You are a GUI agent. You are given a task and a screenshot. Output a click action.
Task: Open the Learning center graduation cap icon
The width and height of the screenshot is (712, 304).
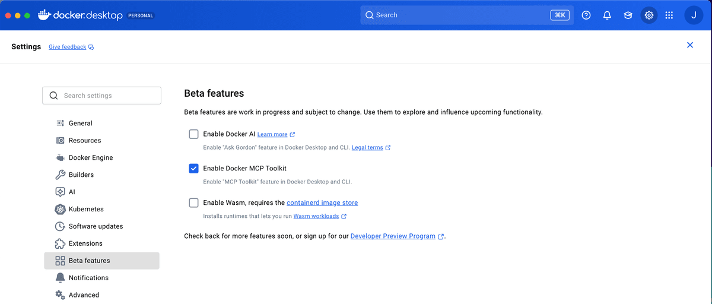coord(628,15)
